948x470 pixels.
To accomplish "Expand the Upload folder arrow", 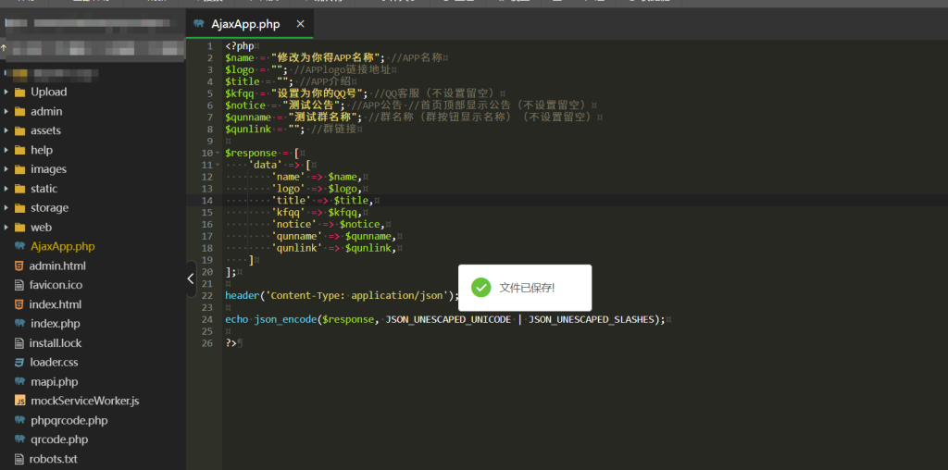I will click(x=6, y=93).
